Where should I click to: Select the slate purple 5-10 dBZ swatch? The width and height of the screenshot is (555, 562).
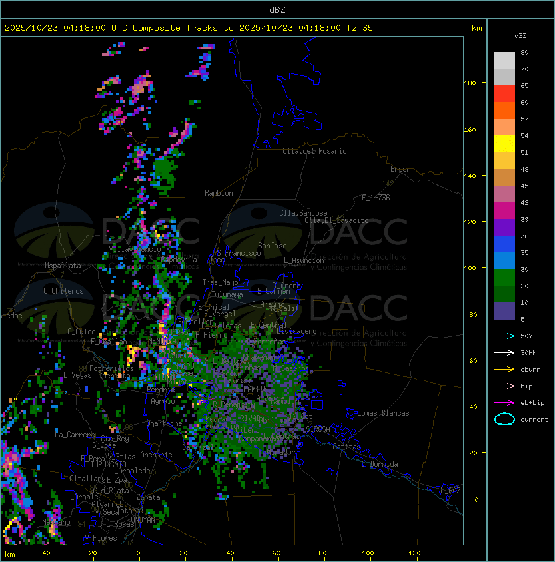pos(504,311)
